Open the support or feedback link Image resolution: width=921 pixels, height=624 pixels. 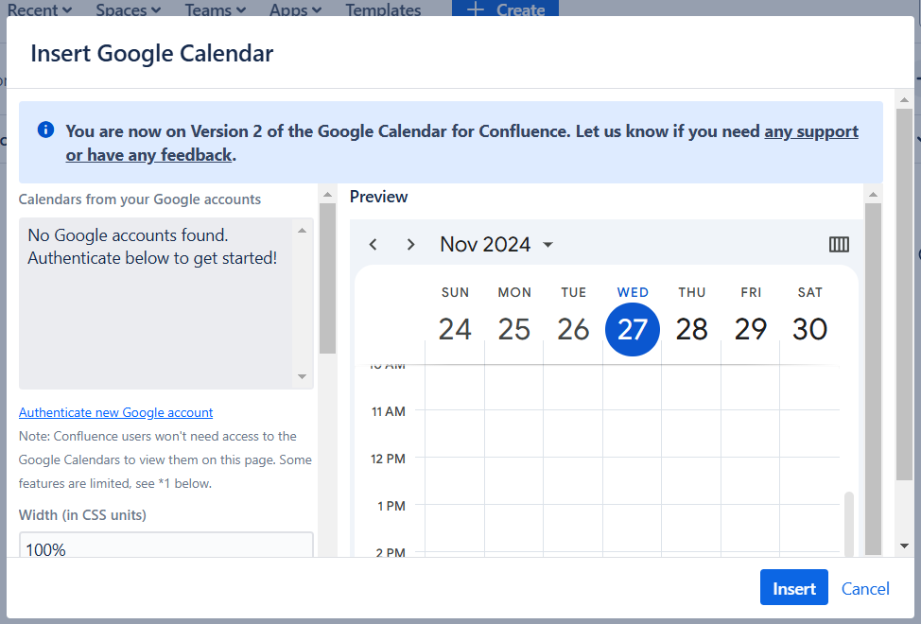[x=810, y=131]
